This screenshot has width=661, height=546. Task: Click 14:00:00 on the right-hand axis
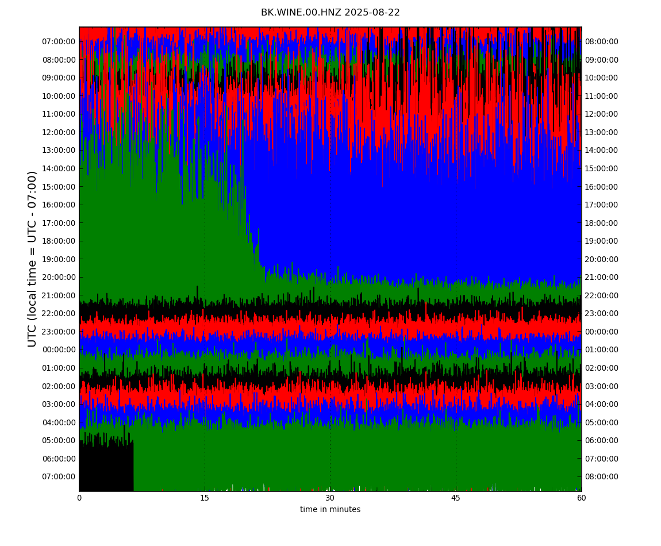click(602, 151)
